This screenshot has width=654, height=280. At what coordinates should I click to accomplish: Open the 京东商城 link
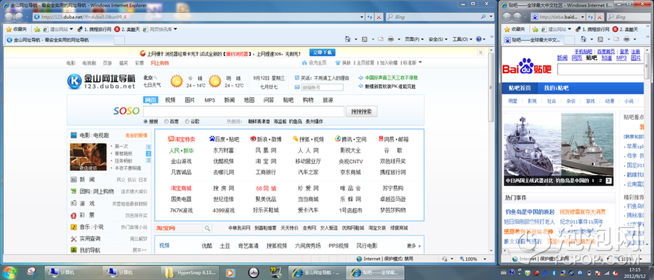click(x=351, y=172)
